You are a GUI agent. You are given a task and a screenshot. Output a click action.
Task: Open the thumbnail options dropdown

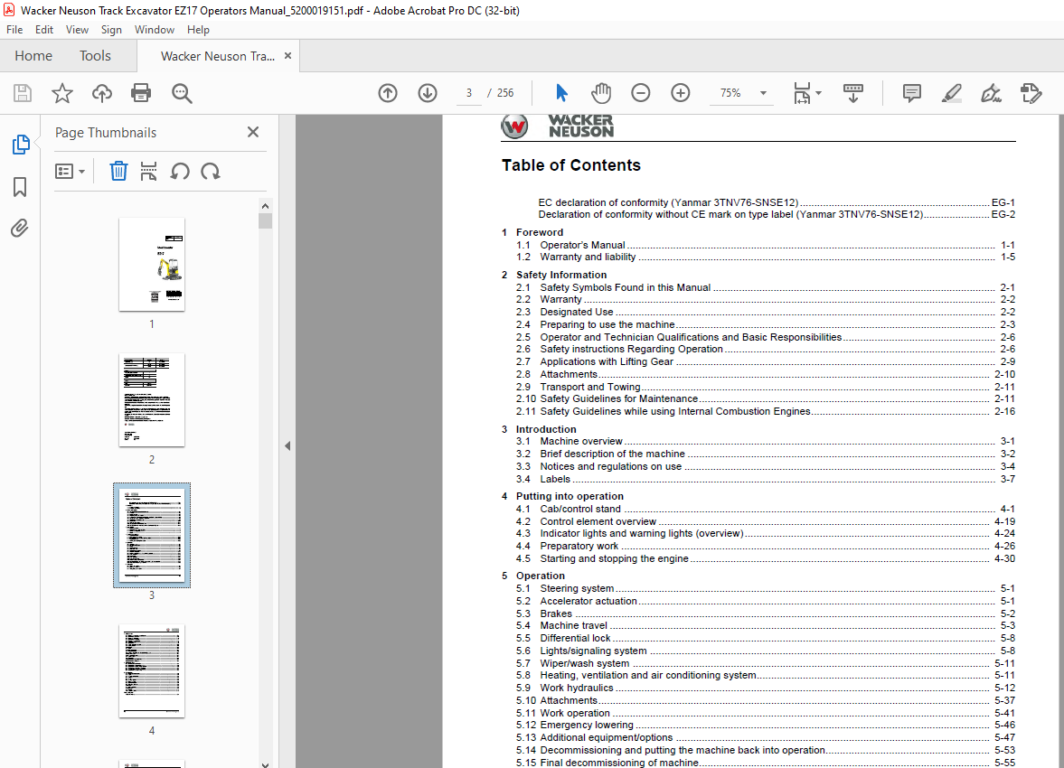click(70, 172)
